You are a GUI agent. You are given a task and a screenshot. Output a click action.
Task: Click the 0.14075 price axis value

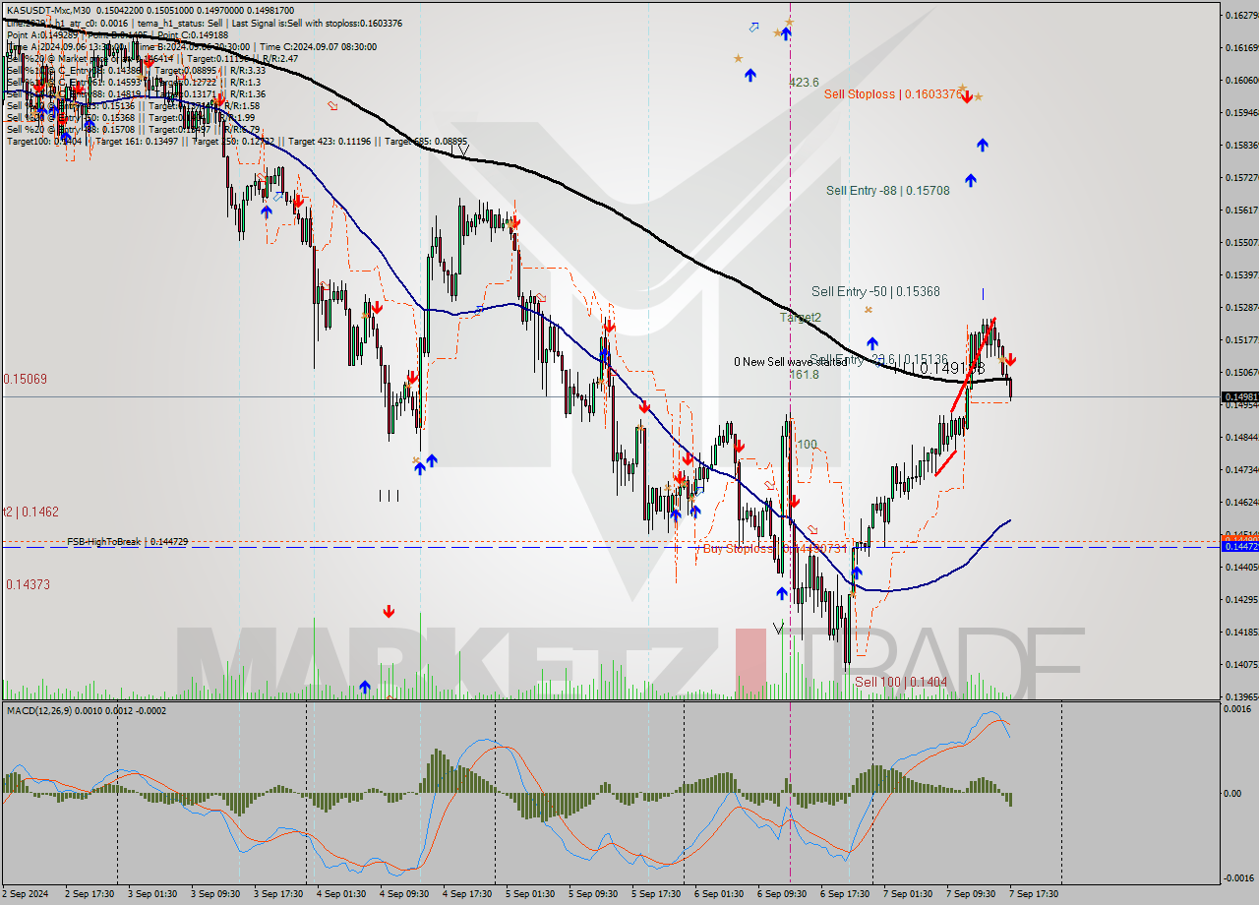pos(1241,664)
